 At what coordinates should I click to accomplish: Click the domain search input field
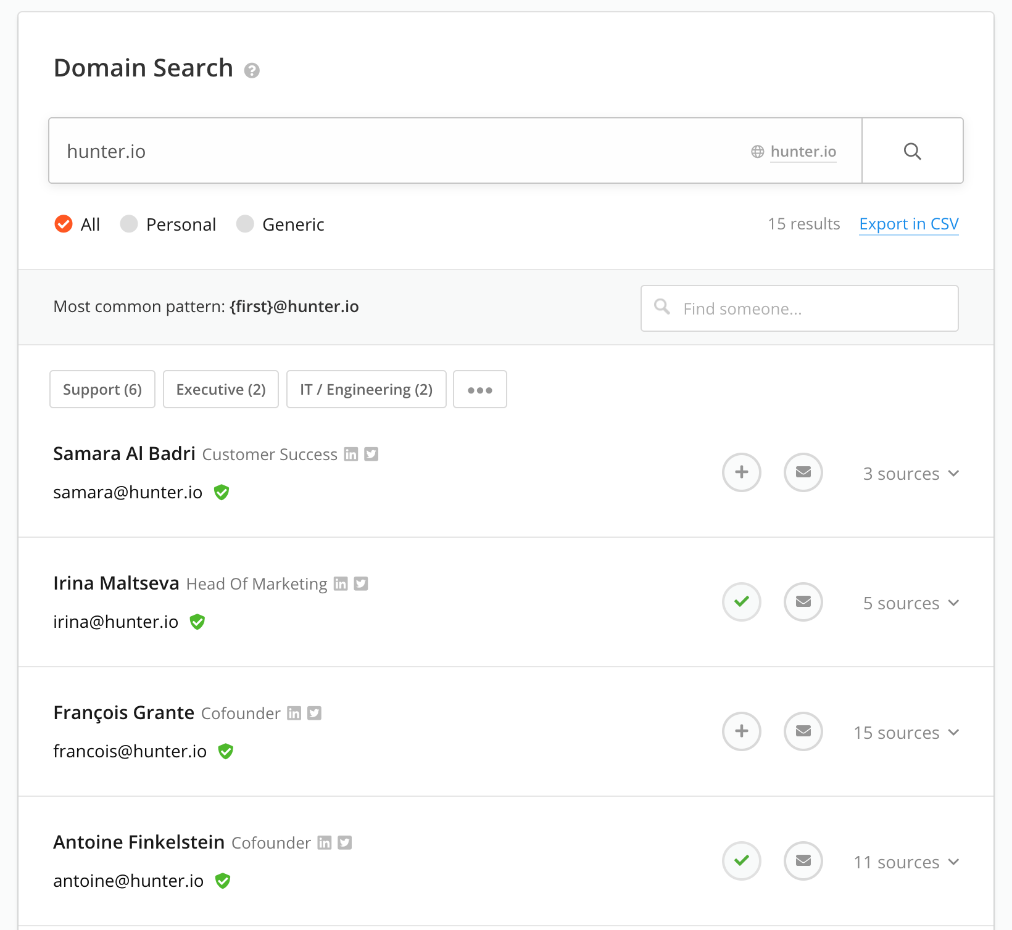[x=455, y=150]
